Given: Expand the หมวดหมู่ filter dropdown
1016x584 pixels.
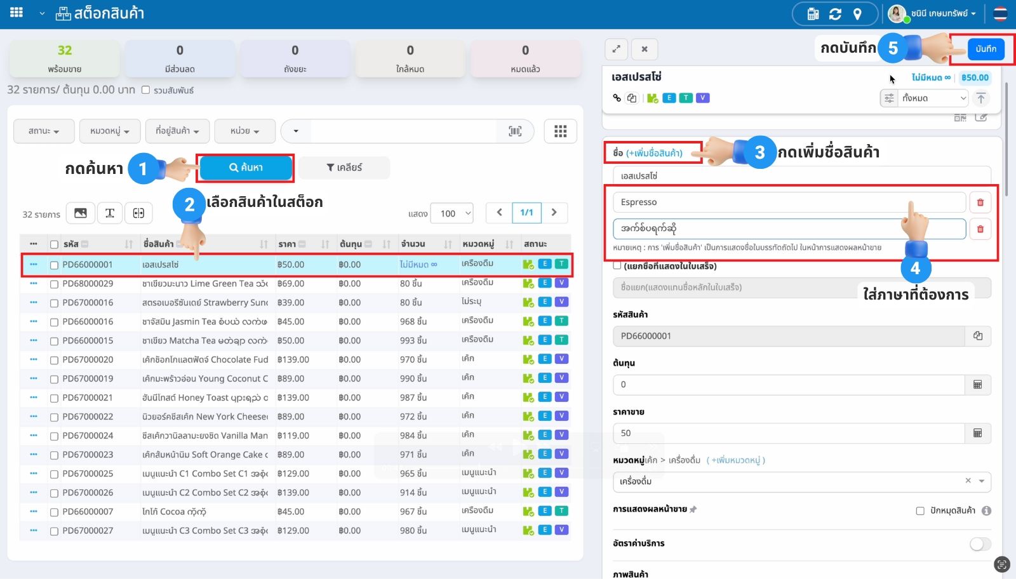Looking at the screenshot, I should 109,131.
